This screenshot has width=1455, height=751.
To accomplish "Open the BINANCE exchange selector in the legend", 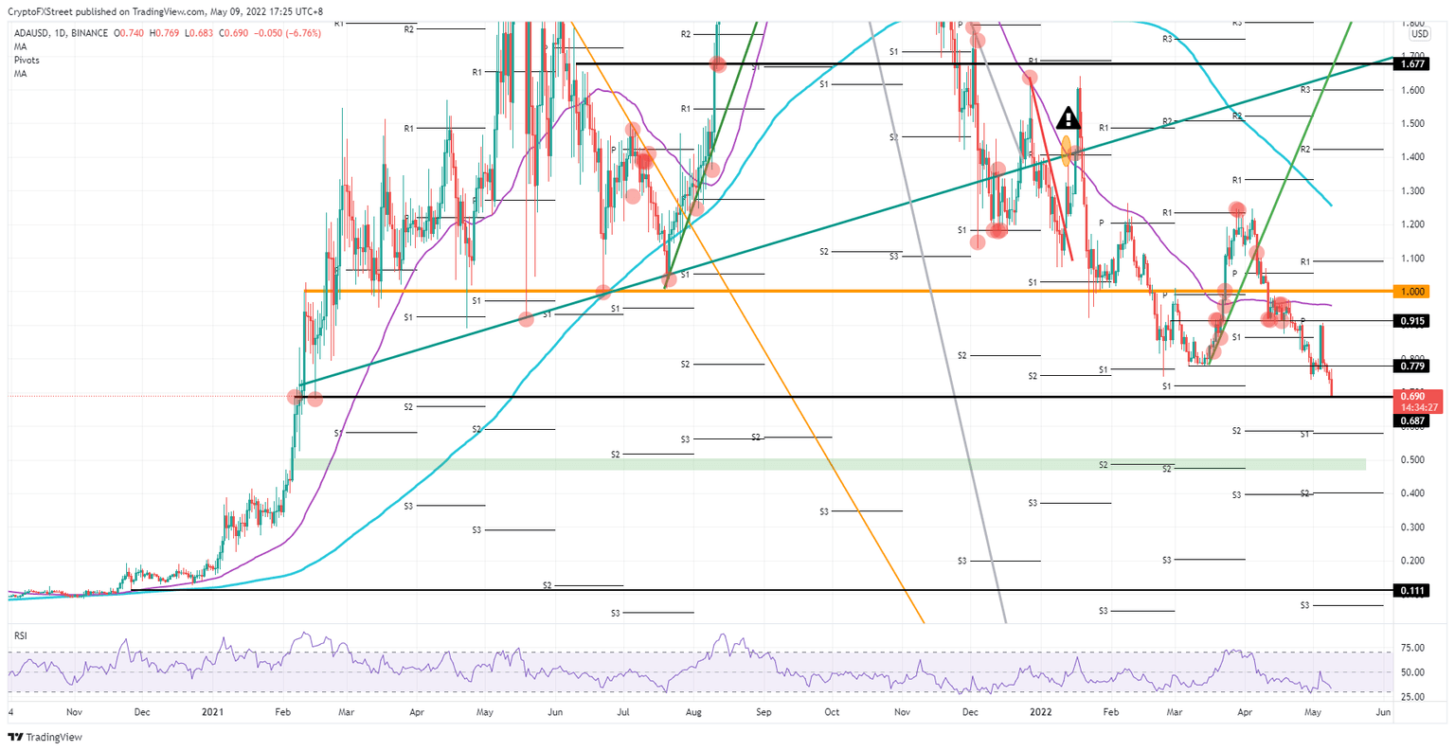I will (87, 30).
